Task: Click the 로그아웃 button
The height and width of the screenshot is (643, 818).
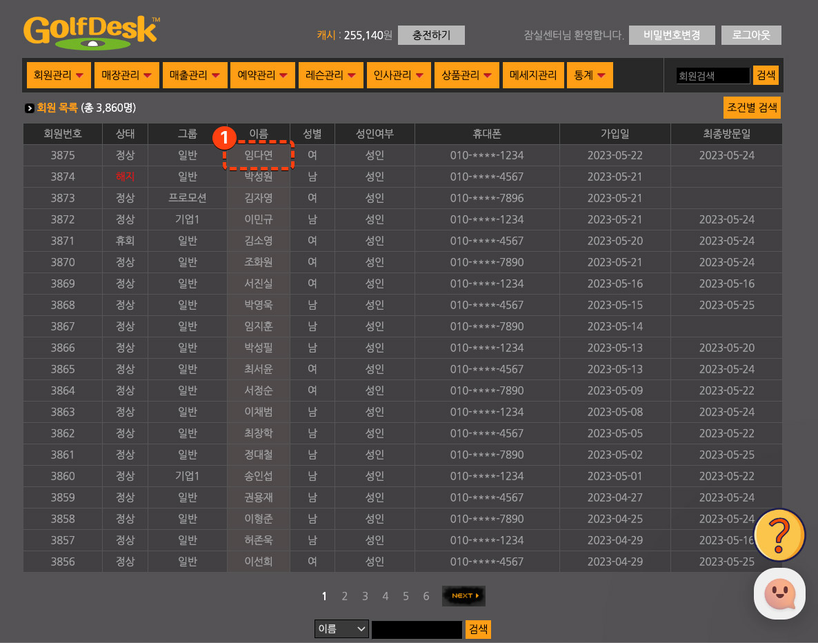Action: (751, 35)
